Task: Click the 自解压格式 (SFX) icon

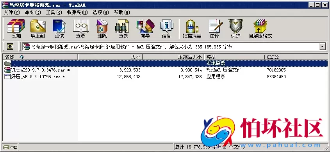Action: [260, 29]
